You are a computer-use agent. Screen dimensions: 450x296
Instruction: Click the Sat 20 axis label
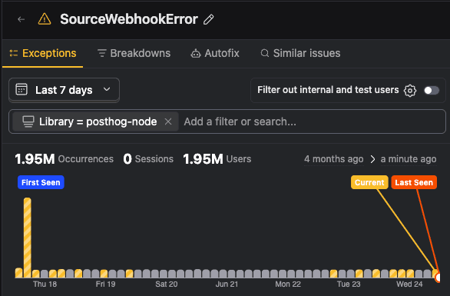pyautogui.click(x=166, y=284)
